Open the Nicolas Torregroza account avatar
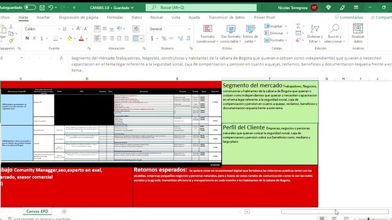Screen dimensions: 392x220 click(314, 8)
